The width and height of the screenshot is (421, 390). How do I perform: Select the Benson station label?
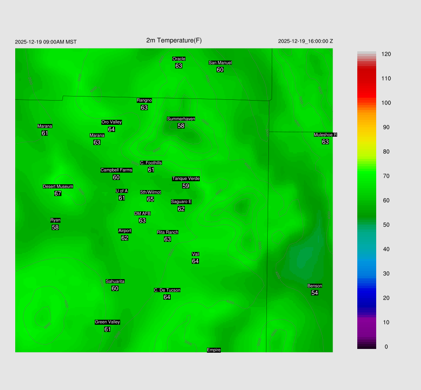click(315, 286)
